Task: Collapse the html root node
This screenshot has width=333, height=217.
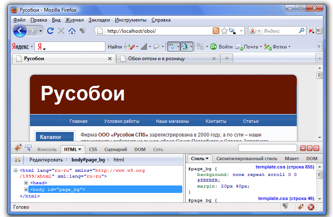Action: tap(16, 170)
